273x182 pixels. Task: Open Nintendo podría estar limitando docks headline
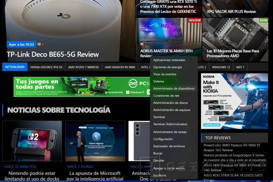[x=32, y=176]
